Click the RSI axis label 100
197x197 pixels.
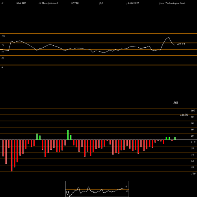3,36
